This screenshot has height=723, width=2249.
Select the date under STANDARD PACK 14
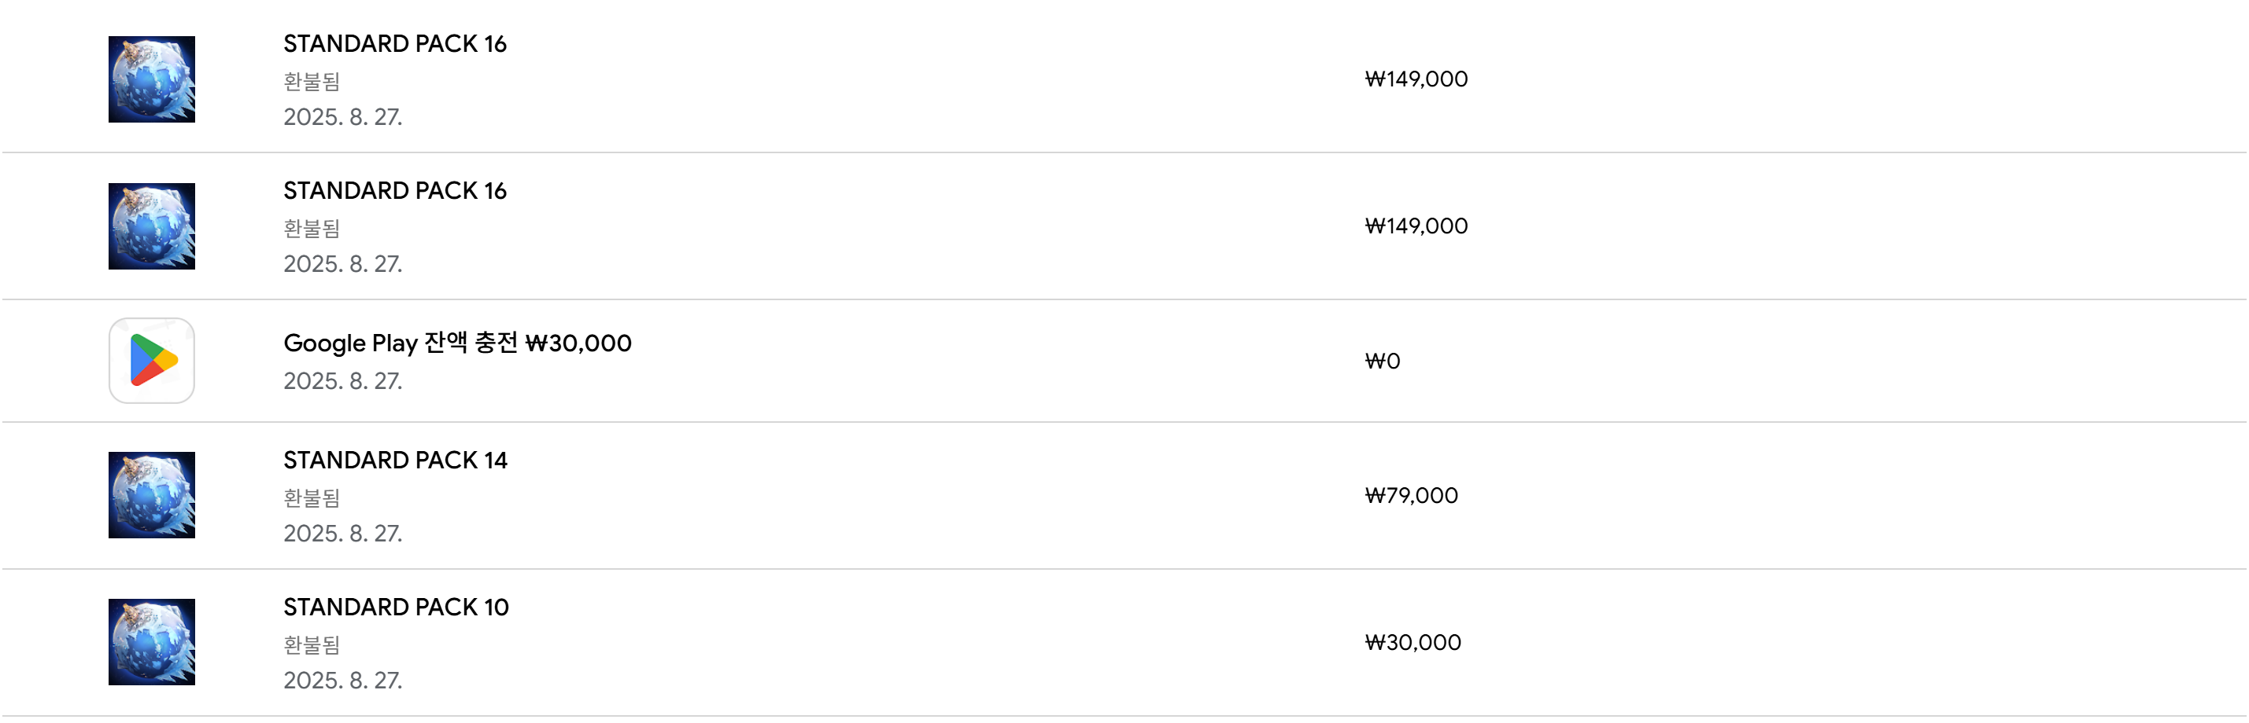(343, 534)
